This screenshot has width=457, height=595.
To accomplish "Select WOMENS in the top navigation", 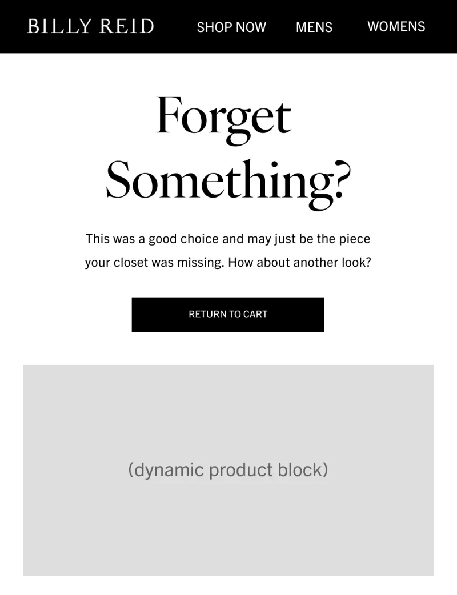I will click(396, 26).
